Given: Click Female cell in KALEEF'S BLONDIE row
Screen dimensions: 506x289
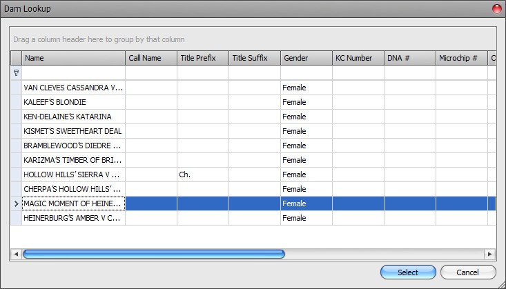Looking at the screenshot, I should (306, 102).
